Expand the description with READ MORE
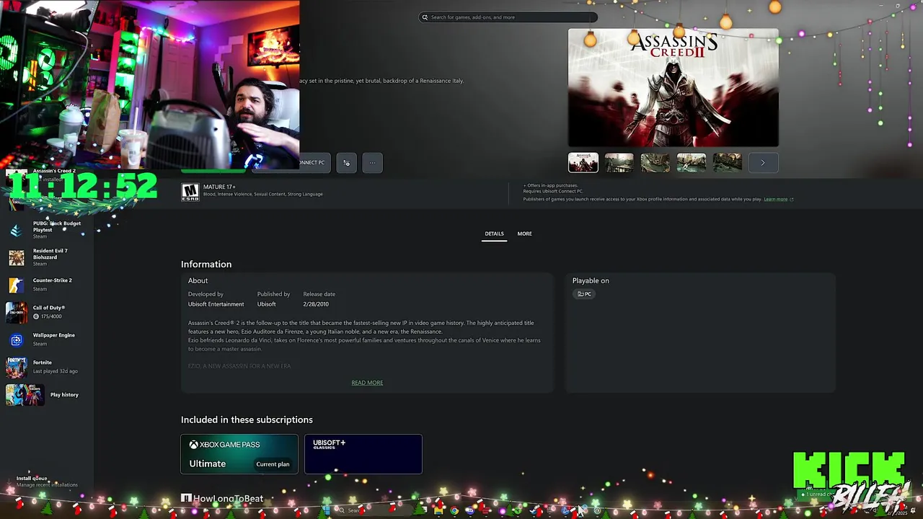Screen dimensions: 923x519 pyautogui.click(x=367, y=383)
